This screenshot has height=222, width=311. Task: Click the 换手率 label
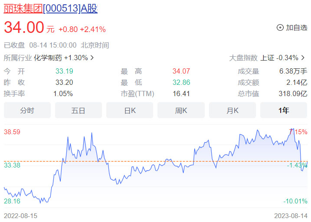point(14,93)
